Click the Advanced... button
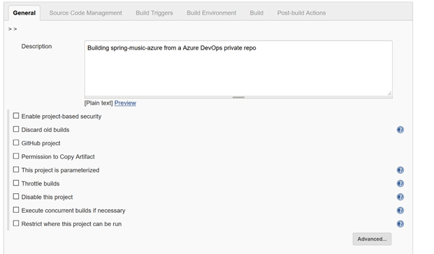Viewport: 434px width, 254px height. click(x=372, y=239)
